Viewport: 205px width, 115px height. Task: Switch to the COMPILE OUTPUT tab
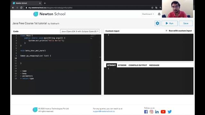(138, 65)
